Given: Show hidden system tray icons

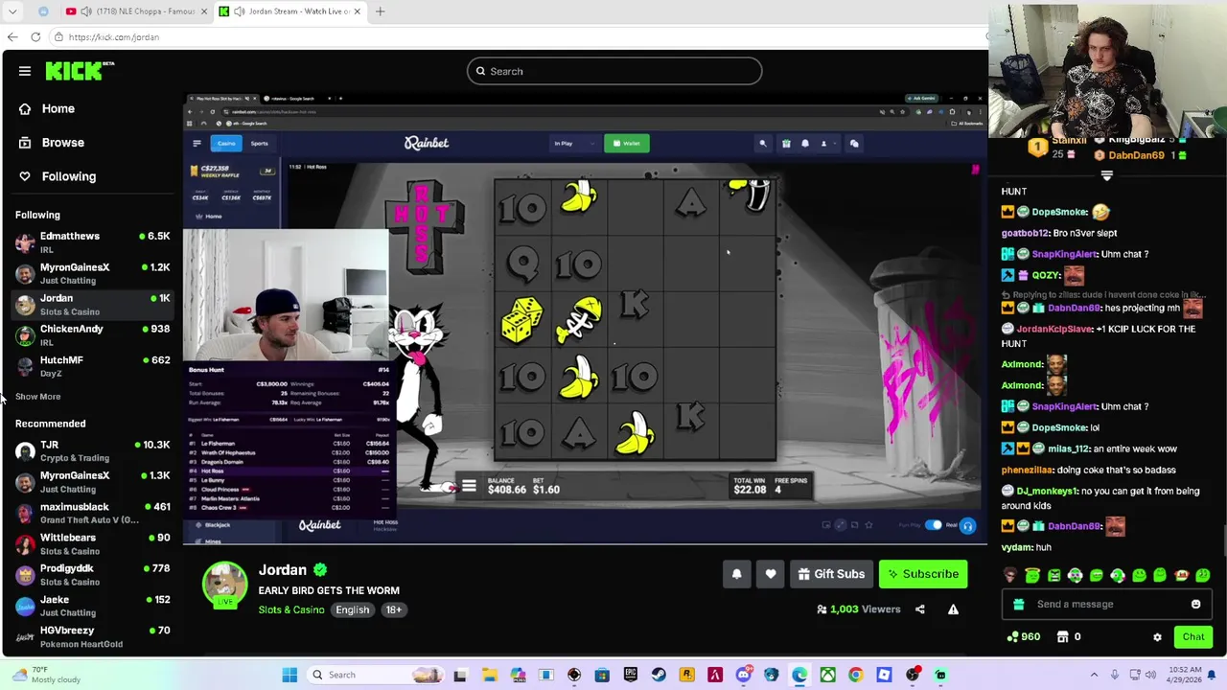Looking at the screenshot, I should (x=1094, y=675).
